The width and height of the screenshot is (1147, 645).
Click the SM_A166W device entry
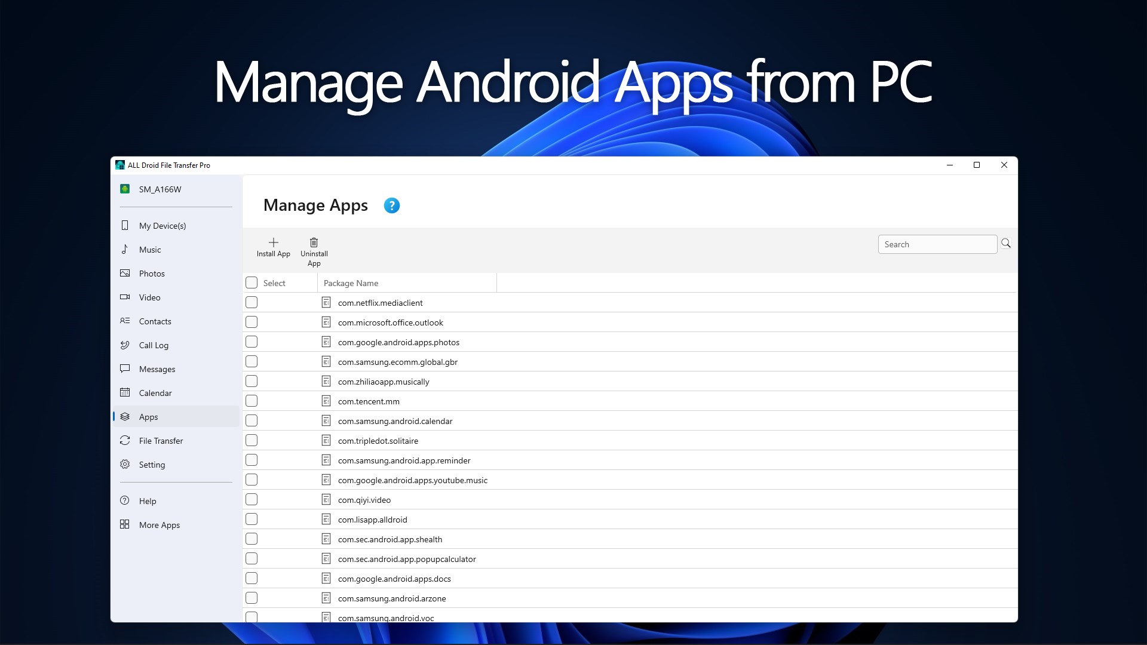click(x=160, y=189)
